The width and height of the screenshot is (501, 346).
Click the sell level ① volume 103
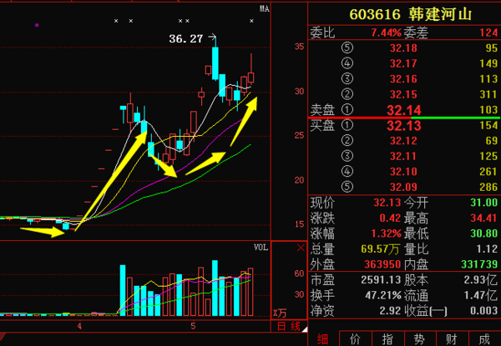click(488, 110)
